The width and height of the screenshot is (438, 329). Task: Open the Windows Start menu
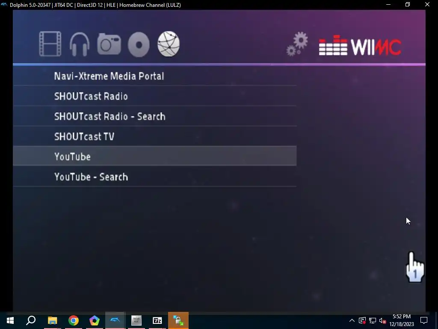pyautogui.click(x=10, y=320)
